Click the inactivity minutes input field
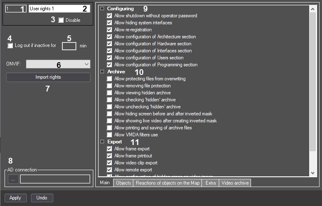 pyautogui.click(x=69, y=46)
